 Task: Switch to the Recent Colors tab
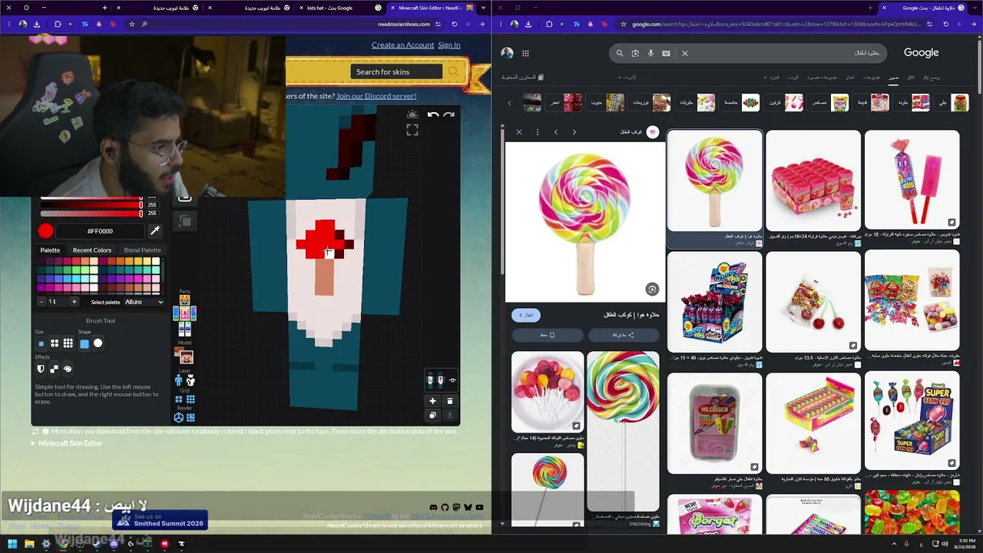click(92, 250)
